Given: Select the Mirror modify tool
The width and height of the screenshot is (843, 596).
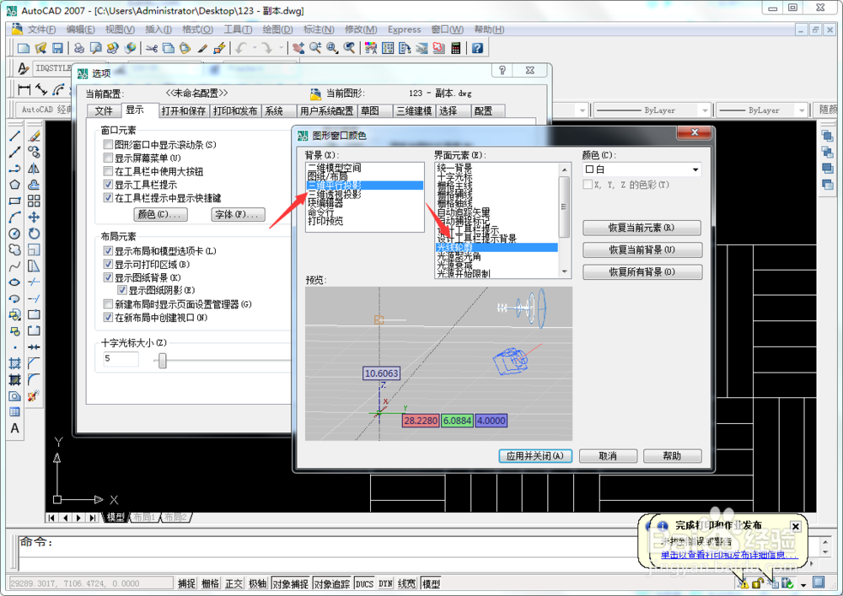Looking at the screenshot, I should (34, 169).
